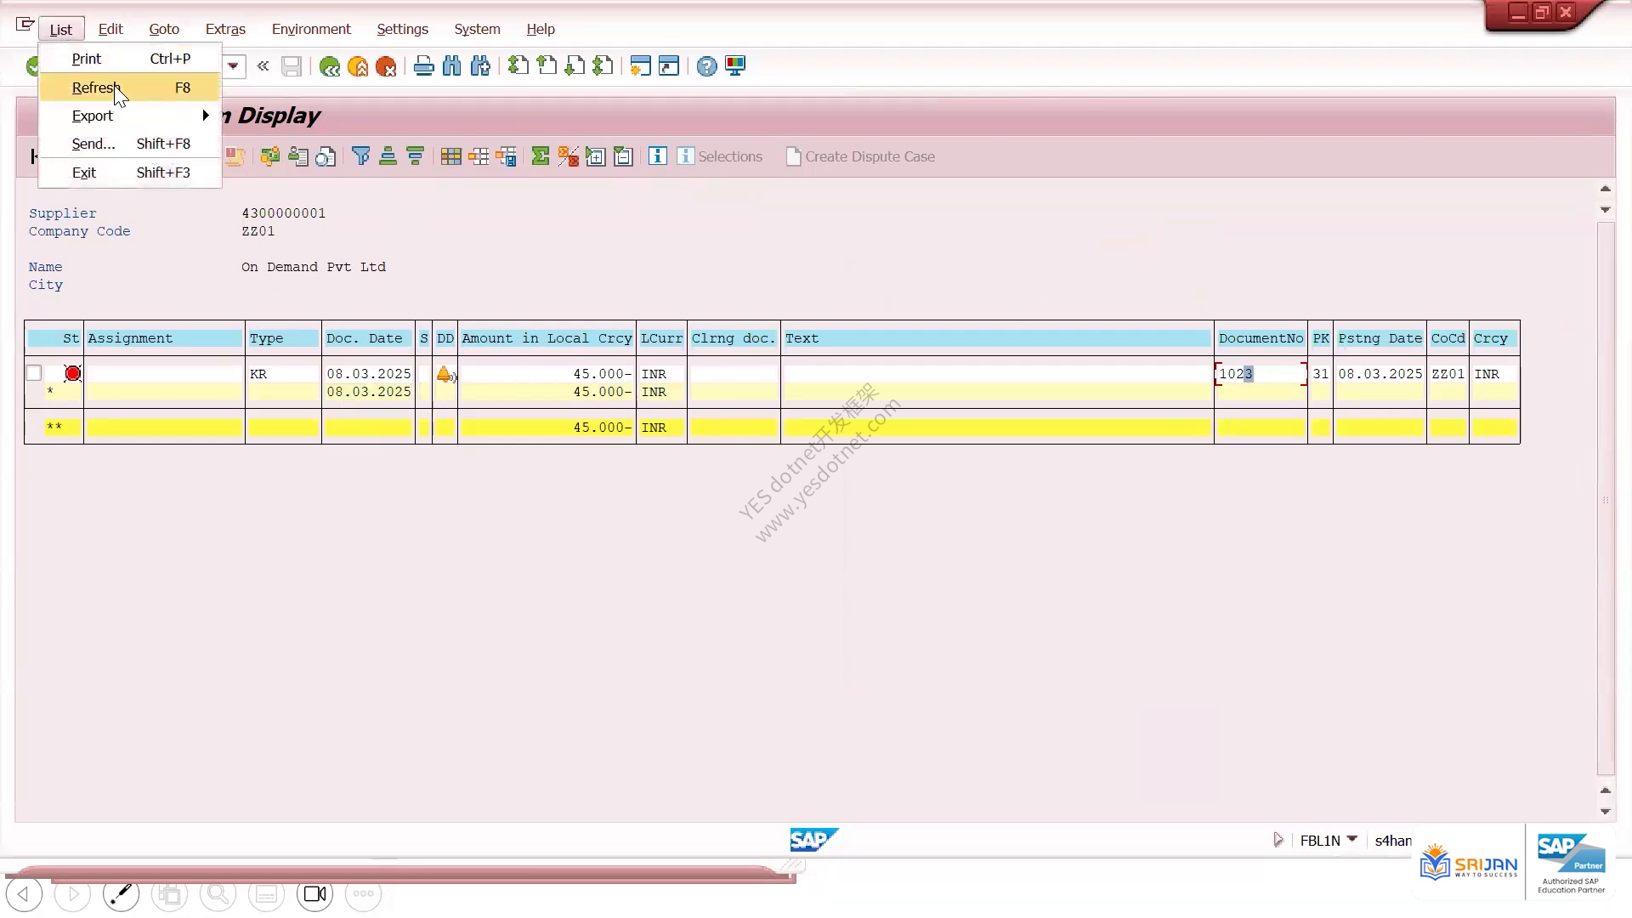
Task: Click the scroll down arrow at scrollbar bottom
Action: pyautogui.click(x=1606, y=812)
